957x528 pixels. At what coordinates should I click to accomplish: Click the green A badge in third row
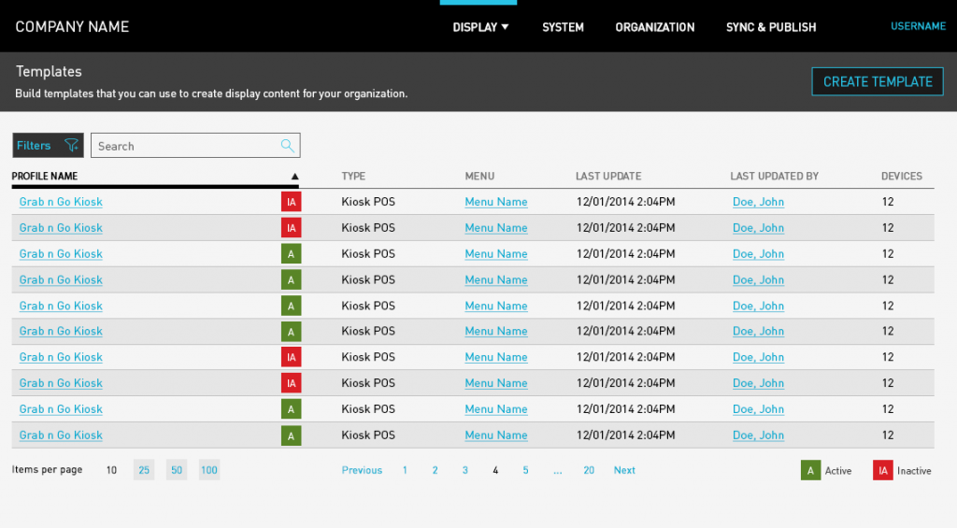tap(291, 254)
